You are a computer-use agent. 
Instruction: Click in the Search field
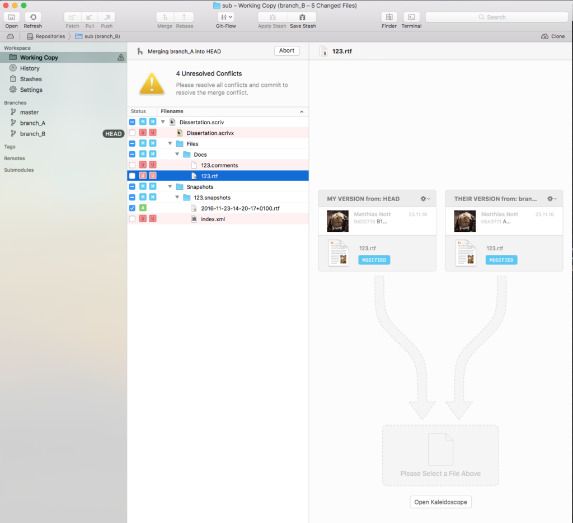[496, 17]
